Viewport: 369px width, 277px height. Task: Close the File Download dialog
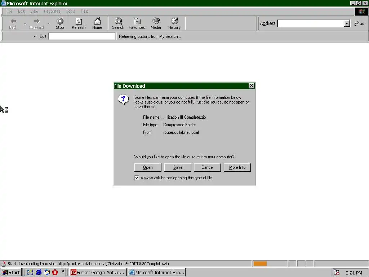251,86
